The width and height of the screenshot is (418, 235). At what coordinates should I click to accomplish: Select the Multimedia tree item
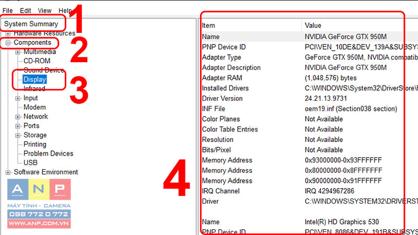point(40,52)
